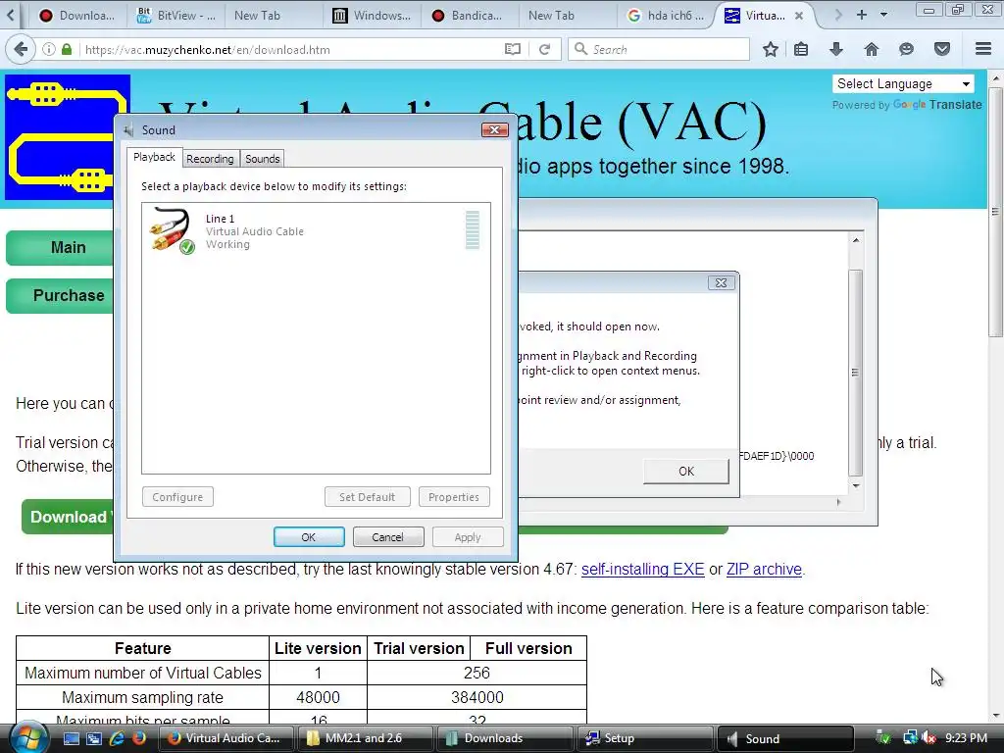Open a new browser tab

point(862,16)
